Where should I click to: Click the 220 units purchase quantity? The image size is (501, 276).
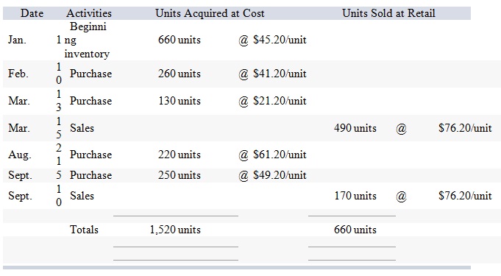click(x=180, y=155)
